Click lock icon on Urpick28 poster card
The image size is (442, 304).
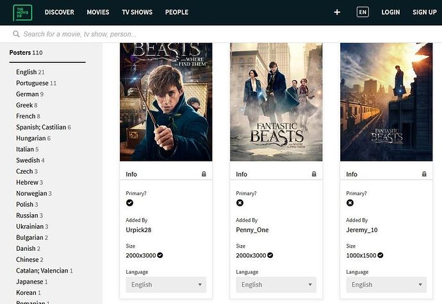[x=204, y=174]
